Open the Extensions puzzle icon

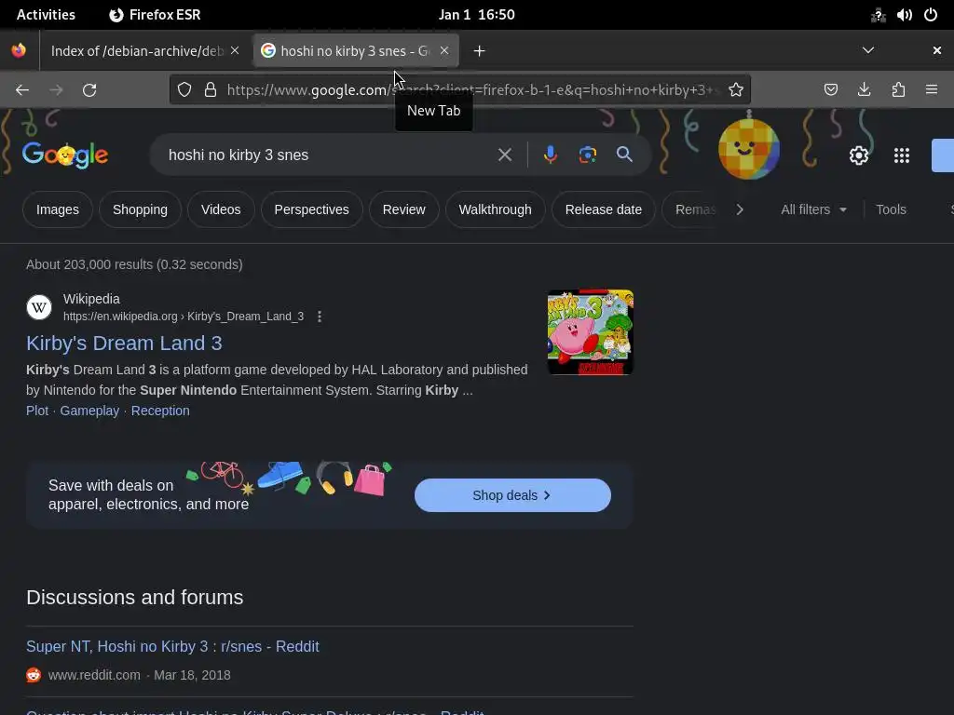[x=898, y=90]
